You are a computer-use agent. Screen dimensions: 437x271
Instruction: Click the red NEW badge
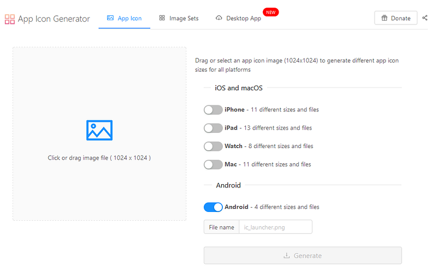(270, 12)
